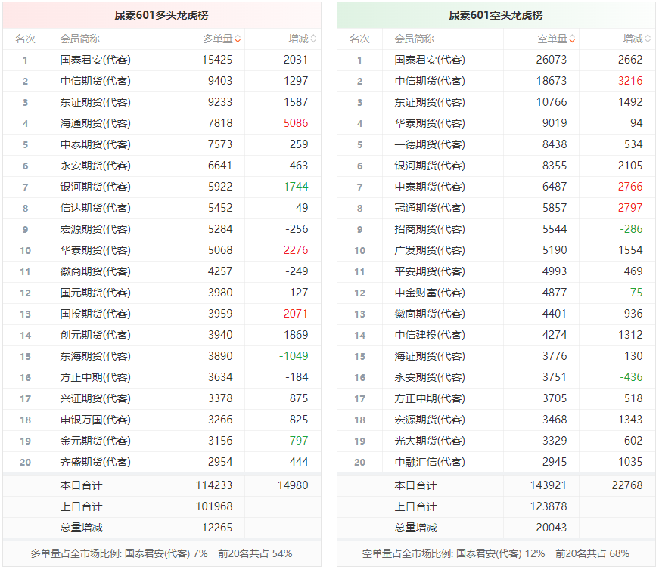Select 中金财富(代客) row
Viewport: 659px width, 570px height.
click(496, 293)
